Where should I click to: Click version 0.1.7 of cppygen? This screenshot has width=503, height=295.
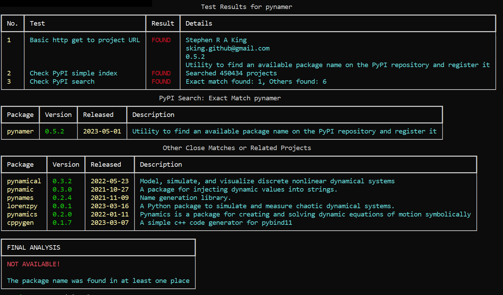pyautogui.click(x=62, y=223)
